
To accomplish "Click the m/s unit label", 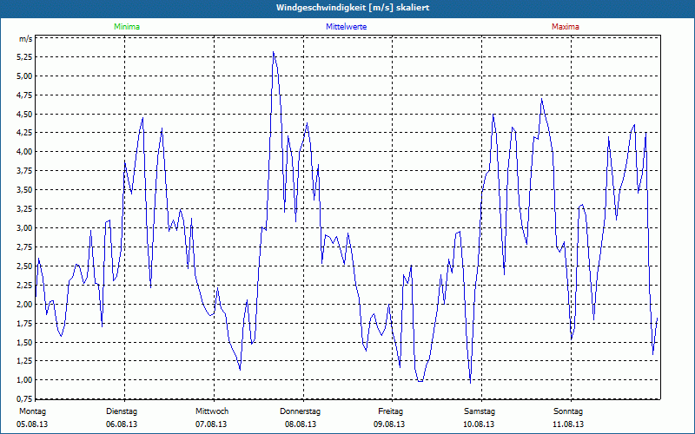I will [x=25, y=39].
